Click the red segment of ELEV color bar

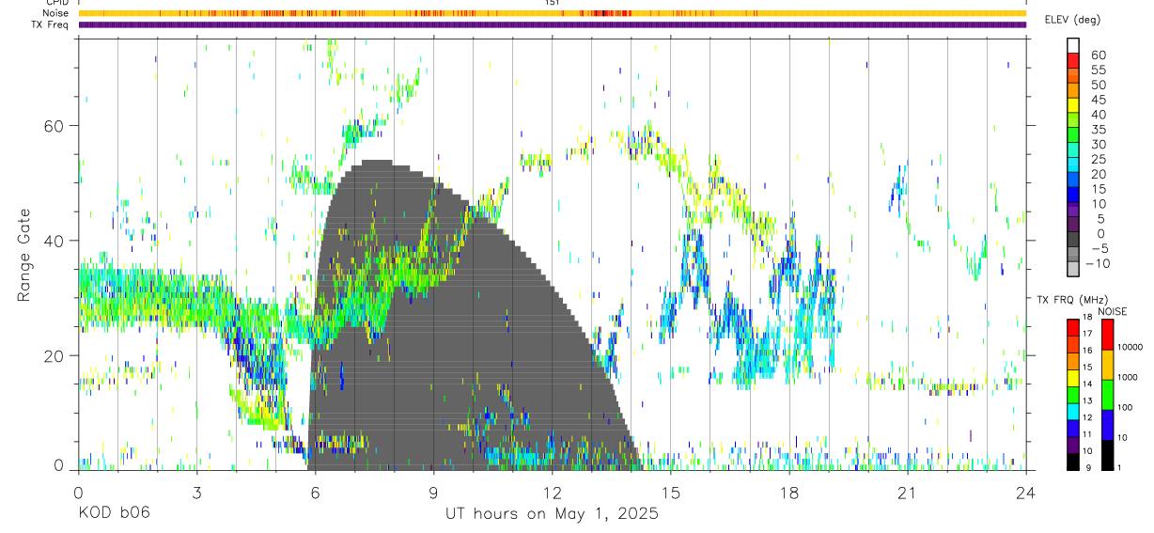tap(1072, 61)
